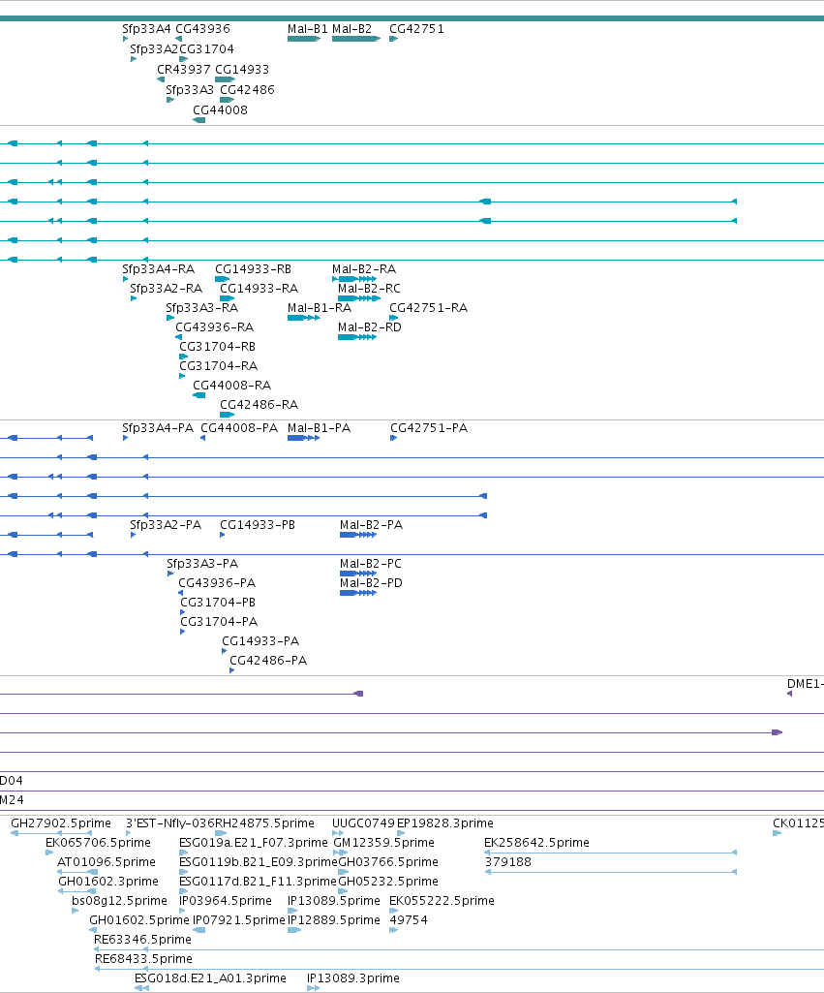Open protein Mal-B2-PA label
824x993 pixels.
point(372,525)
